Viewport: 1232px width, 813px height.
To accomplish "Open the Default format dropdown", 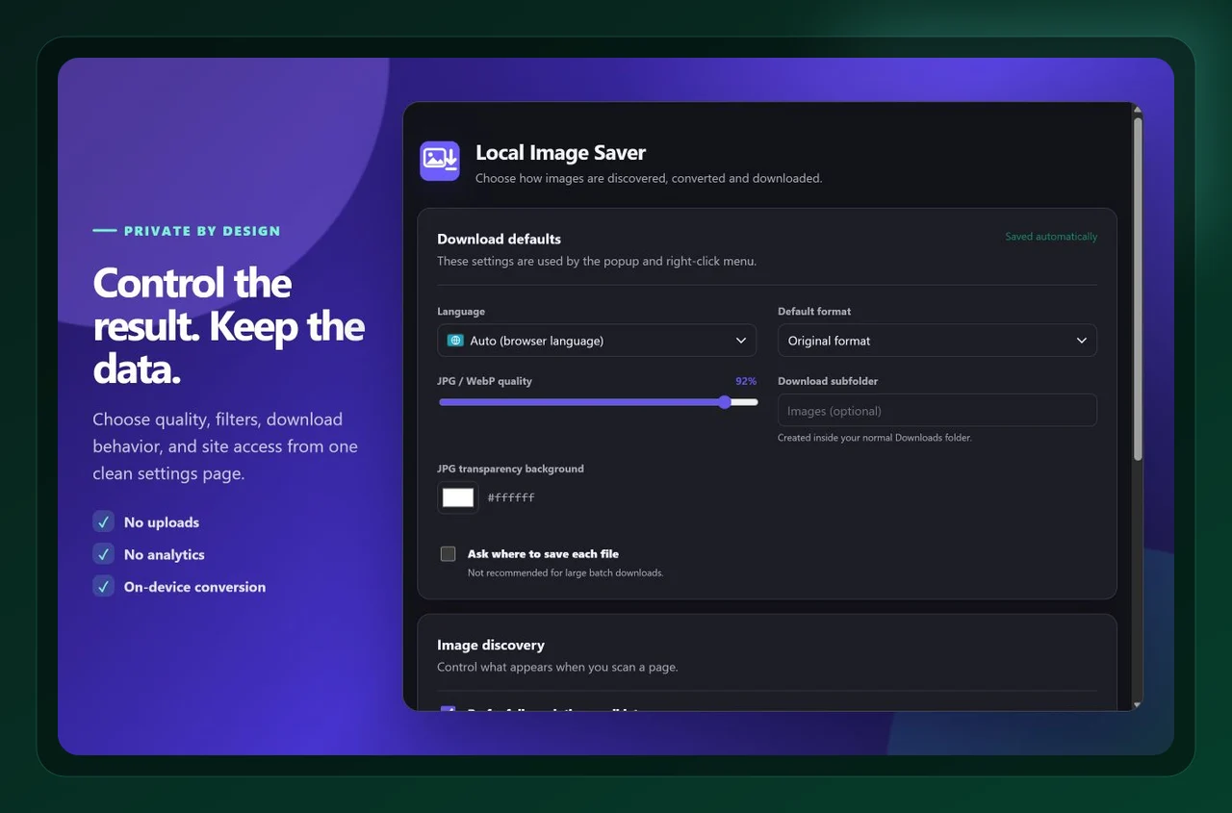I will coord(937,341).
